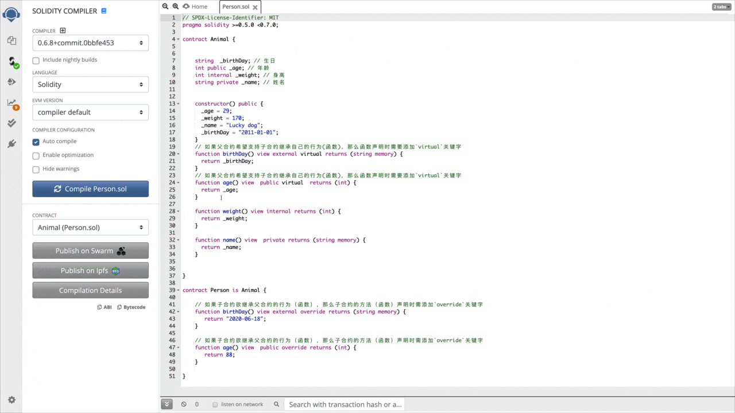Click the 'return 88;' code line
The width and height of the screenshot is (735, 413).
pyautogui.click(x=220, y=354)
